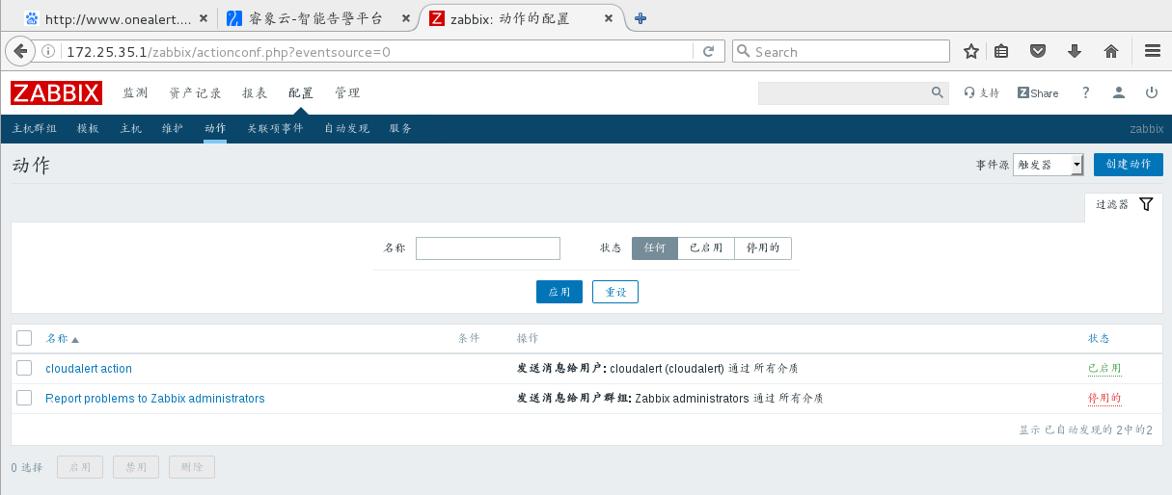Click the Zabbix search magnifier icon
This screenshot has width=1172, height=495.
[x=938, y=92]
